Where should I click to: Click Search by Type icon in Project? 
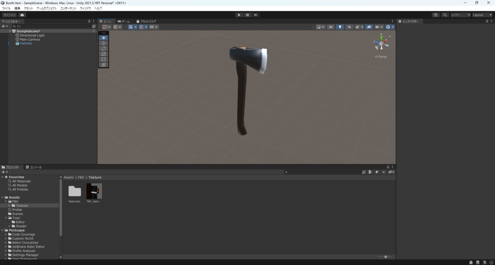click(370, 172)
